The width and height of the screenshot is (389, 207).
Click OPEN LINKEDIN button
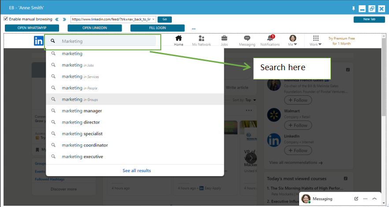[x=95, y=28]
